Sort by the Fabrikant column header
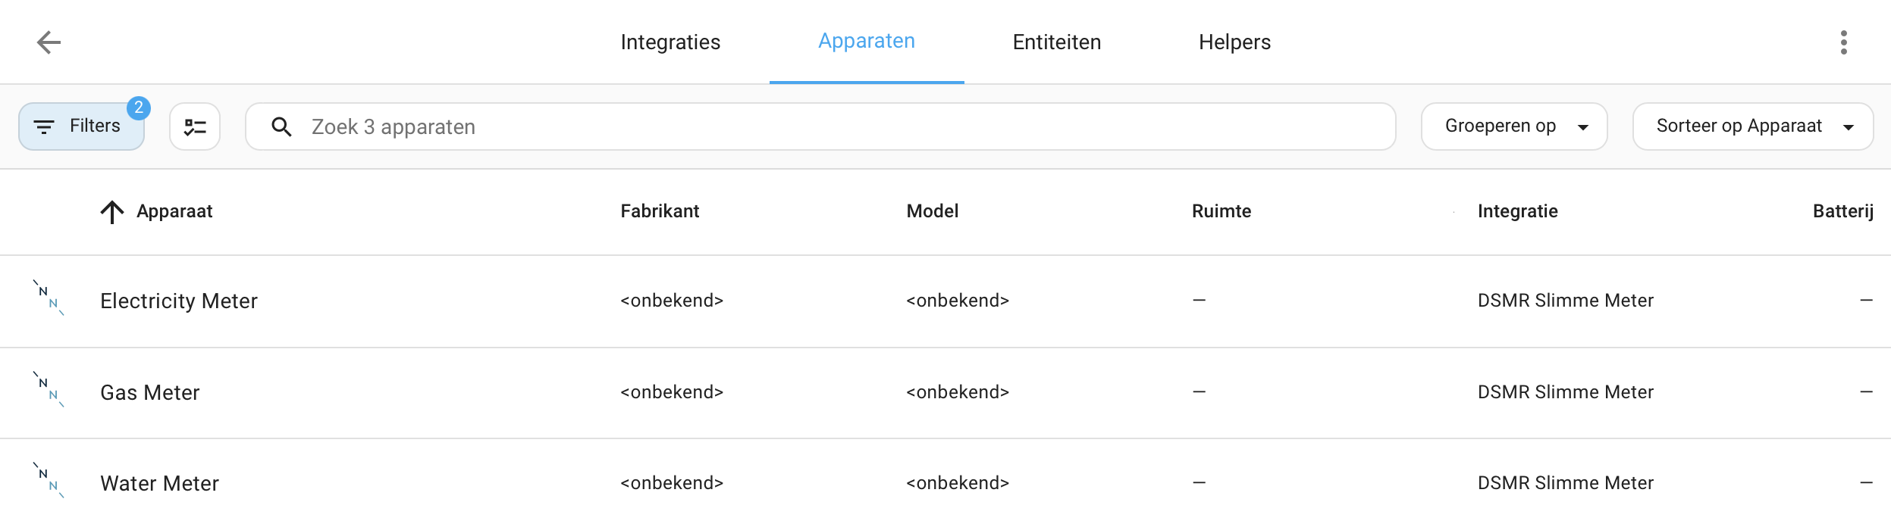This screenshot has height=527, width=1891. point(660,211)
